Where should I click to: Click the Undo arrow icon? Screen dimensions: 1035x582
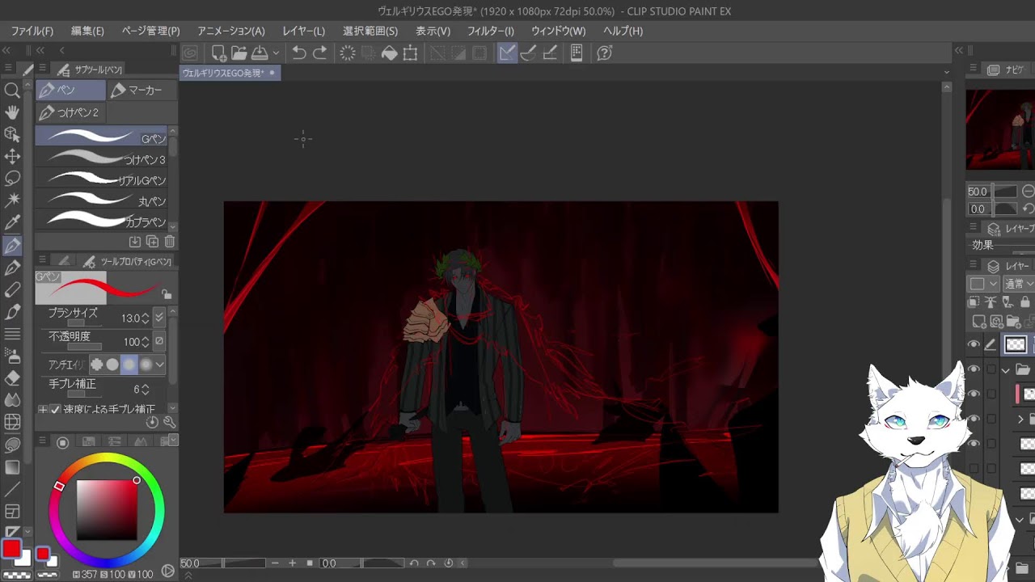point(299,53)
